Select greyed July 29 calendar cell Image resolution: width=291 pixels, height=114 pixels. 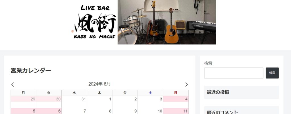23,102
